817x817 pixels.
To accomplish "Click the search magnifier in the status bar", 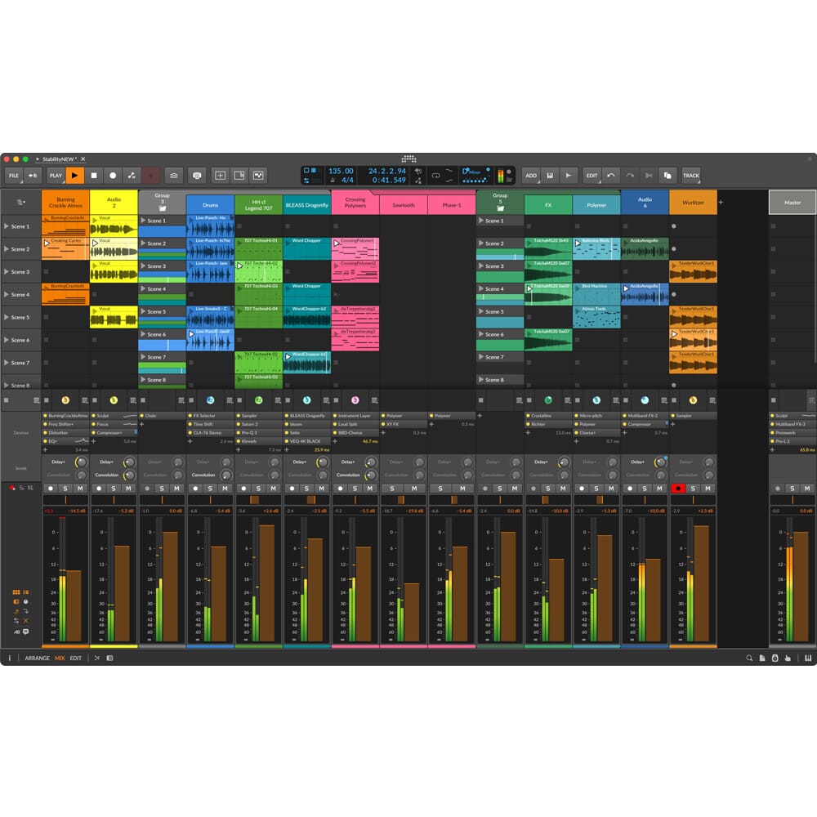I will pos(749,658).
